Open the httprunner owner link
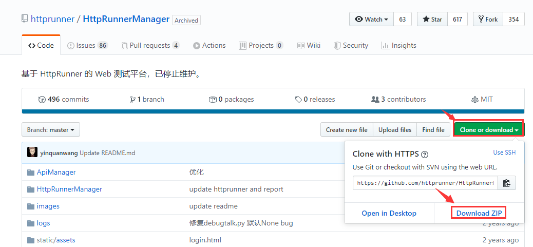 [52, 19]
